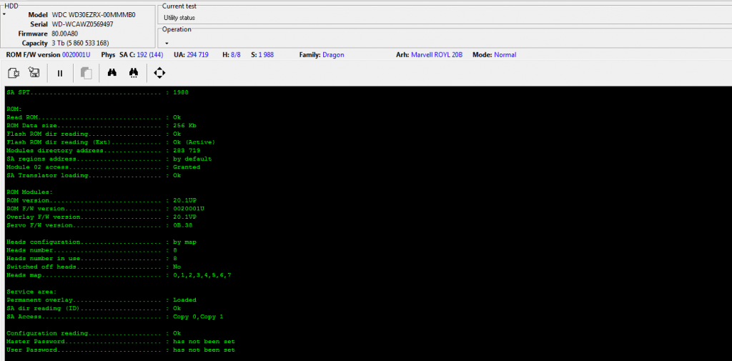The width and height of the screenshot is (732, 361).
Task: Select capacity 3 Tb (5 860 533 168)
Action: click(x=80, y=43)
